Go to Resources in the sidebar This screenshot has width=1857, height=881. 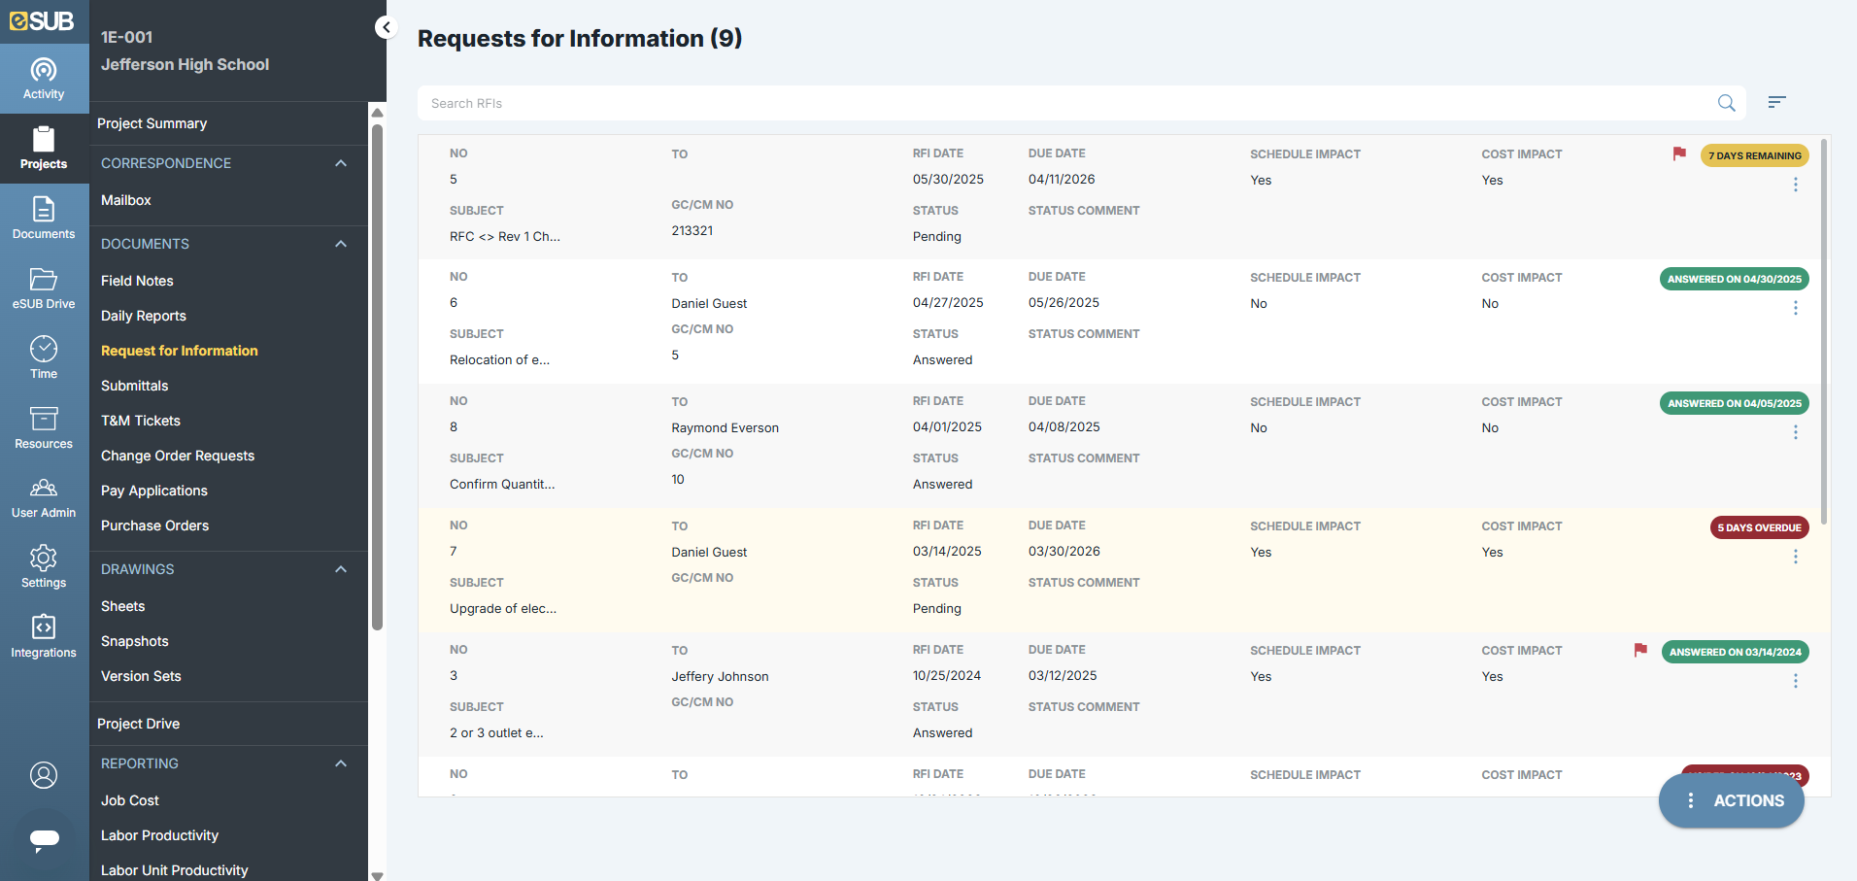point(44,428)
